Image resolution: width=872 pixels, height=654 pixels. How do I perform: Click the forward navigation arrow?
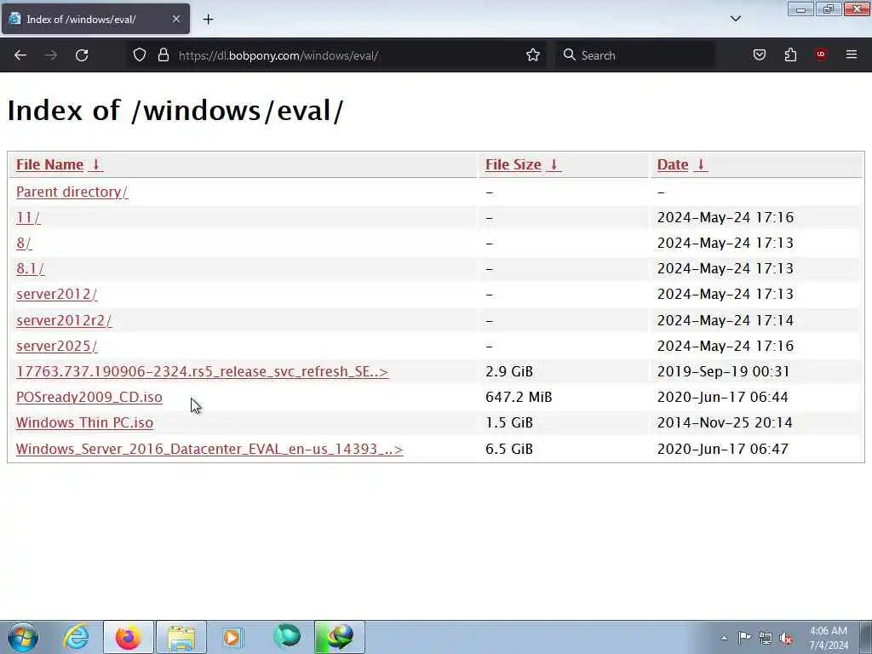point(51,55)
